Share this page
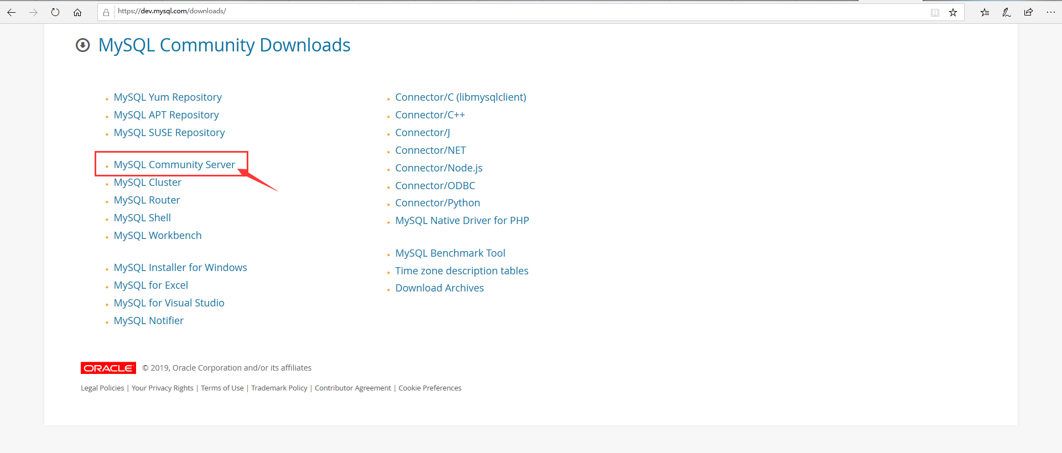 [1028, 12]
